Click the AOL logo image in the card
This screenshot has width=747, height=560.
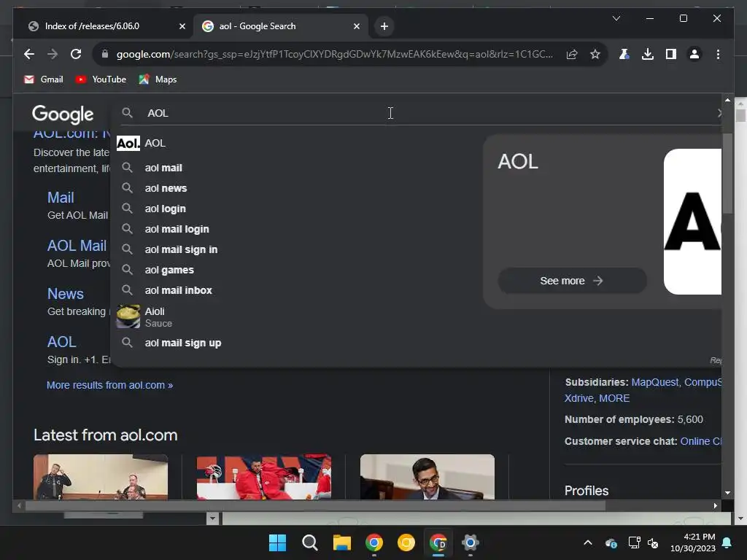click(x=692, y=222)
